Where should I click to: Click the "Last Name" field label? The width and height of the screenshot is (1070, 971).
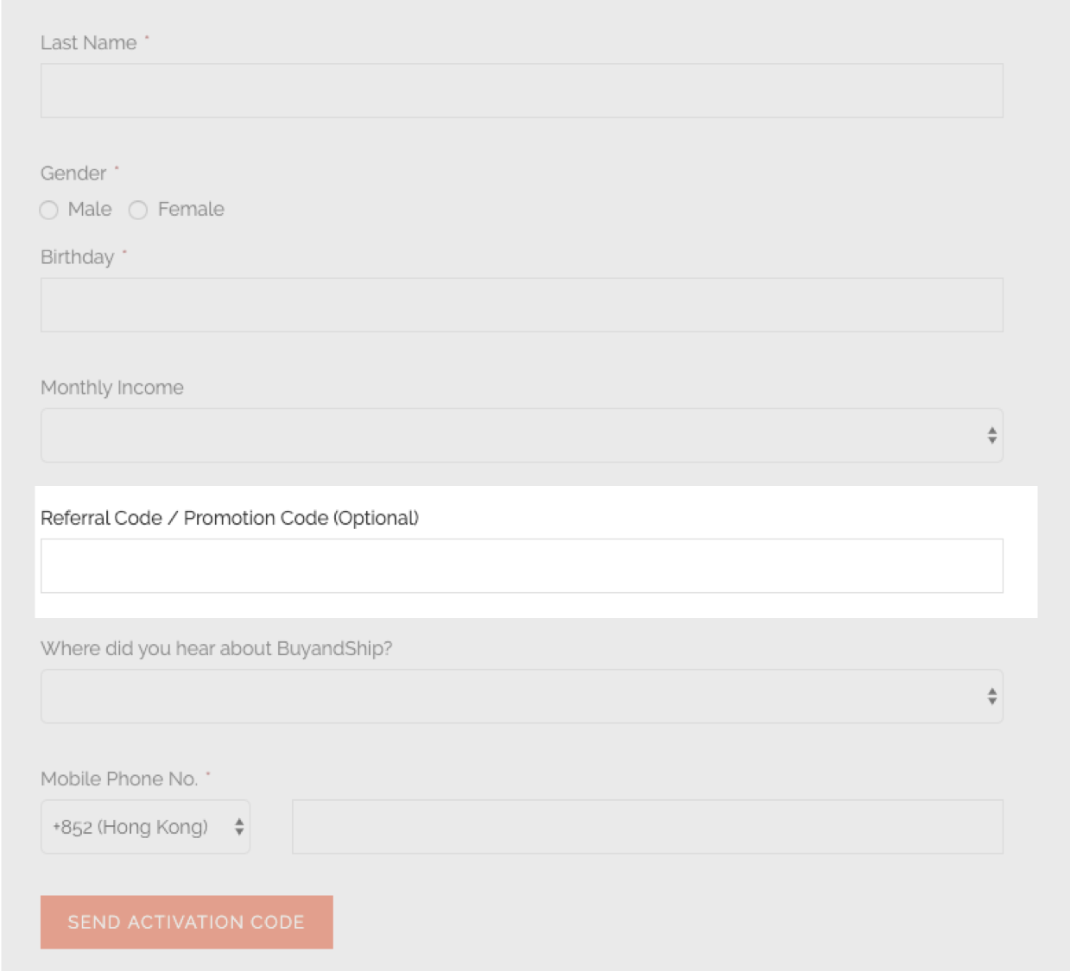[x=88, y=43]
